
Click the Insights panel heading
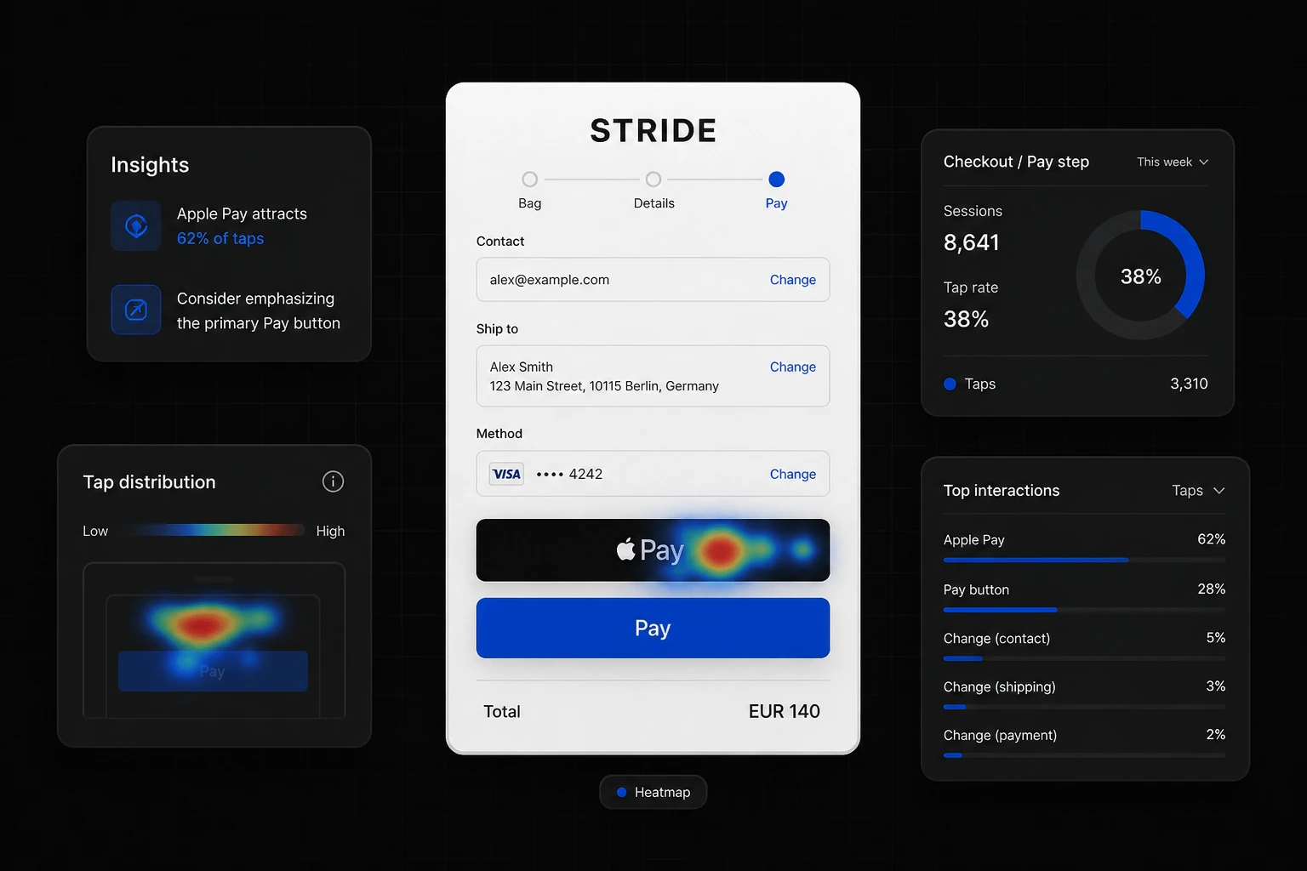click(x=150, y=165)
